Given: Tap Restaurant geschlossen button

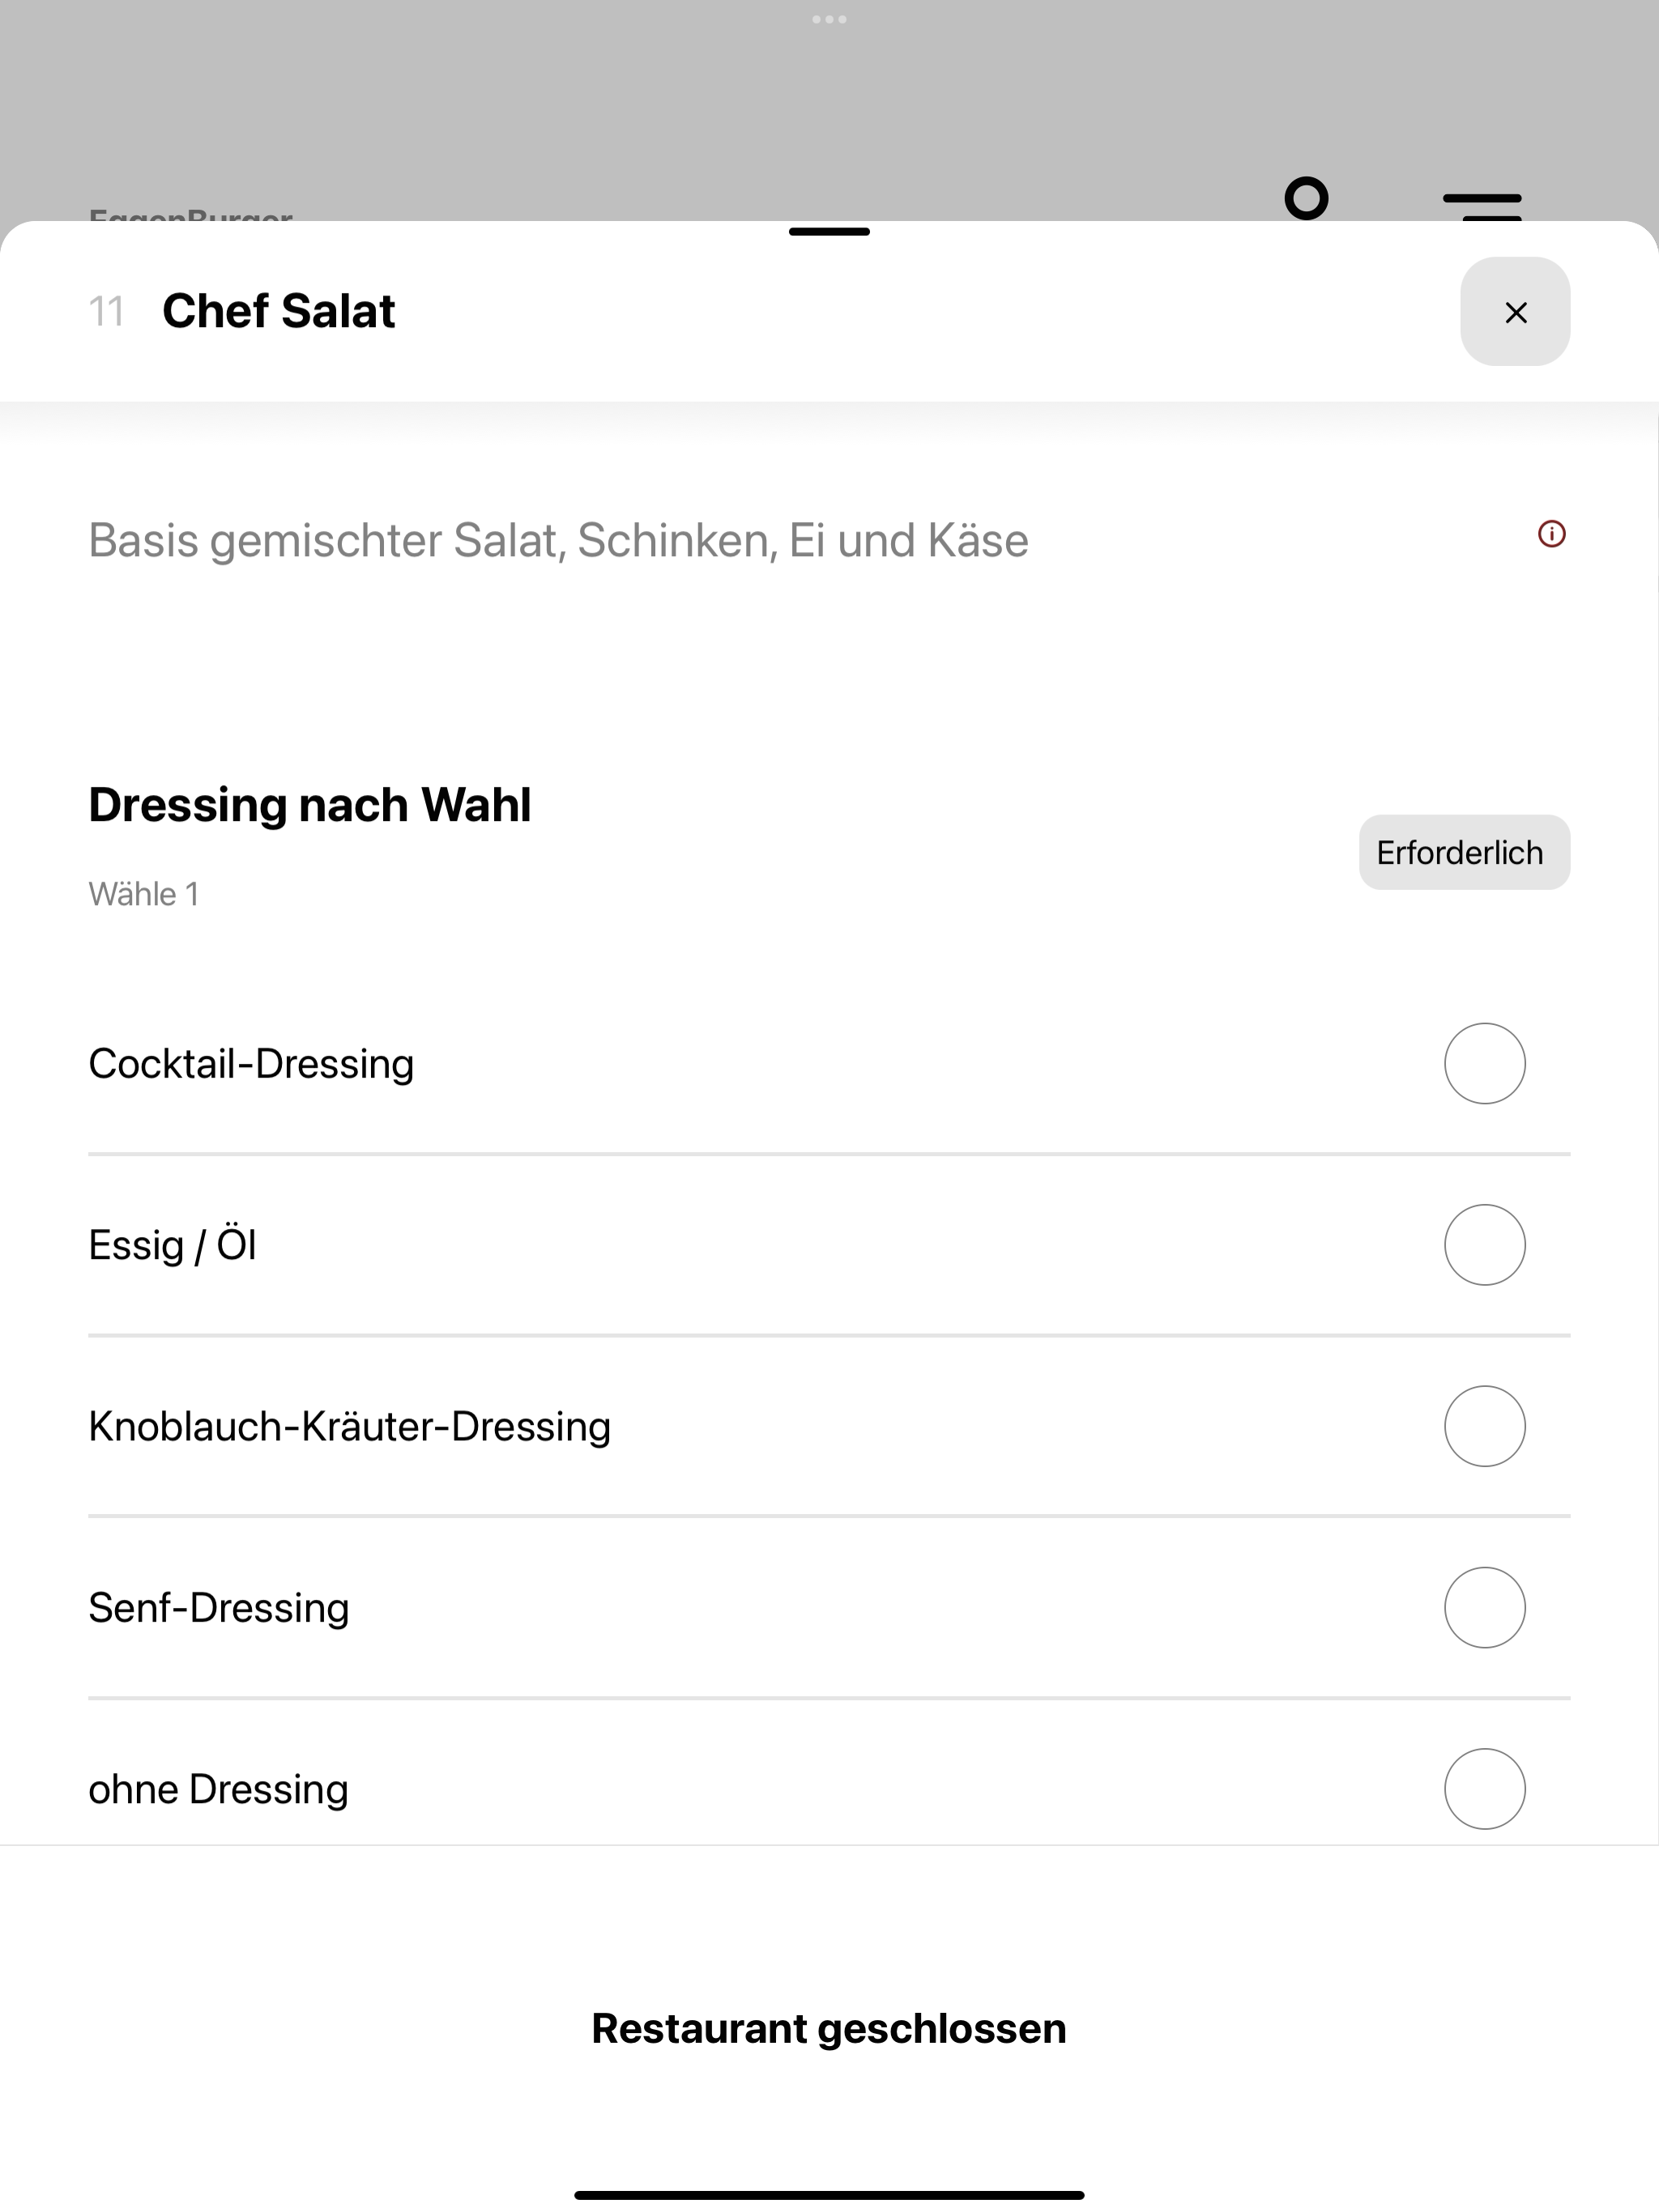Looking at the screenshot, I should [829, 2029].
